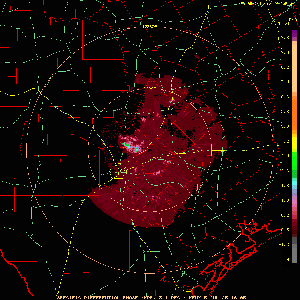Click the 7.4 scale value
Screen dimensions: 300x300
(285, 82)
